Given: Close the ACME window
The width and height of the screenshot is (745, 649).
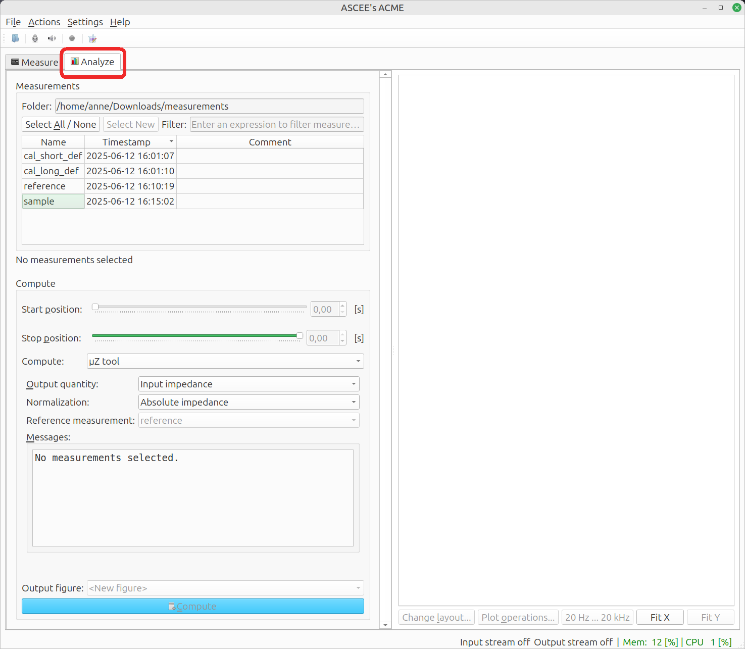Looking at the screenshot, I should coord(736,8).
